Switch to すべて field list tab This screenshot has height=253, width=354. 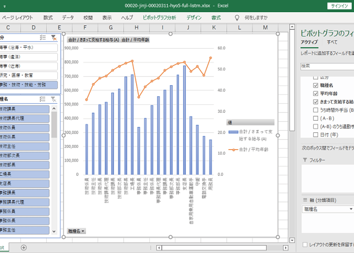point(332,42)
